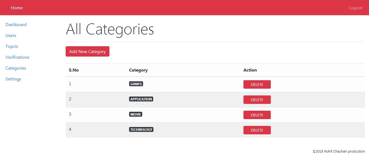Click the GAMES category badge

[x=136, y=84]
